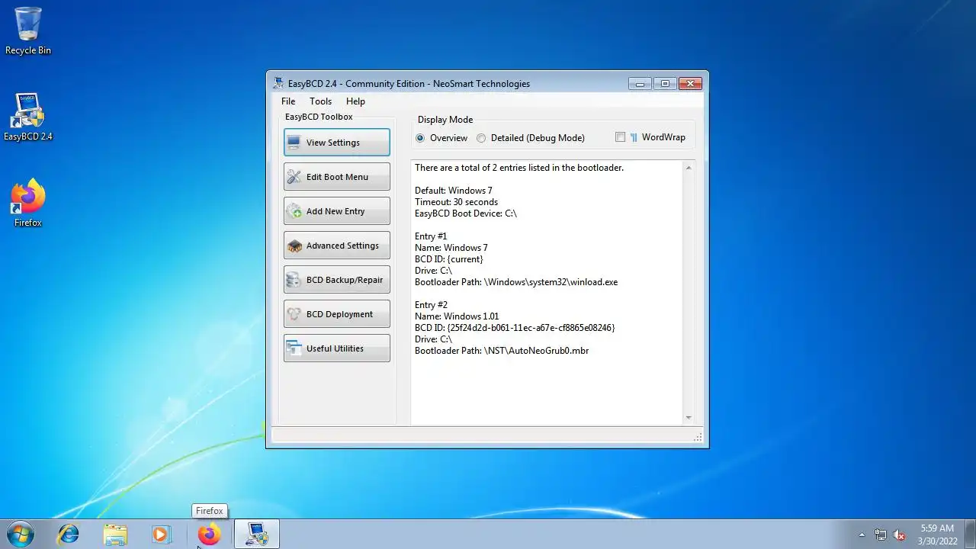Select the Overview display mode
The height and width of the screenshot is (549, 976).
441,138
